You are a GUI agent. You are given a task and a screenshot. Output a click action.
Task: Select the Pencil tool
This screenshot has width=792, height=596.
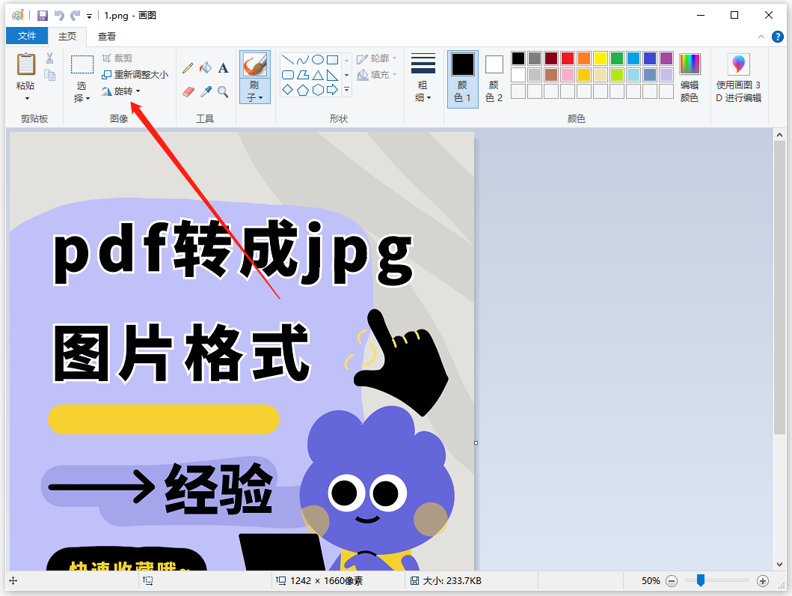(188, 67)
